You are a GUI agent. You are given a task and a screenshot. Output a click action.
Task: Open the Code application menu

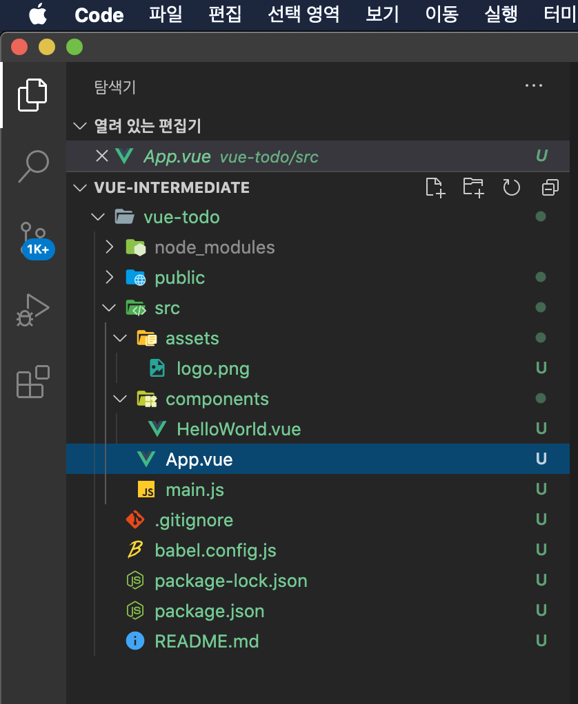point(99,15)
